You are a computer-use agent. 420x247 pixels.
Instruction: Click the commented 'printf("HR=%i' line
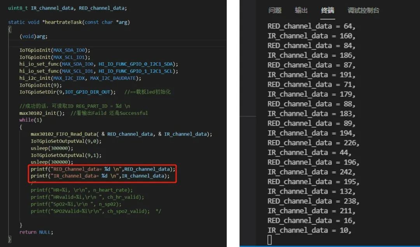tap(82, 190)
